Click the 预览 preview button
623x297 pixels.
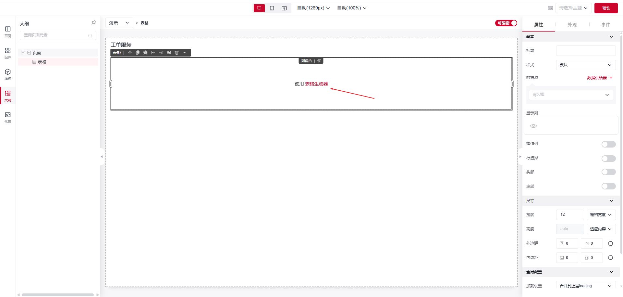[606, 8]
